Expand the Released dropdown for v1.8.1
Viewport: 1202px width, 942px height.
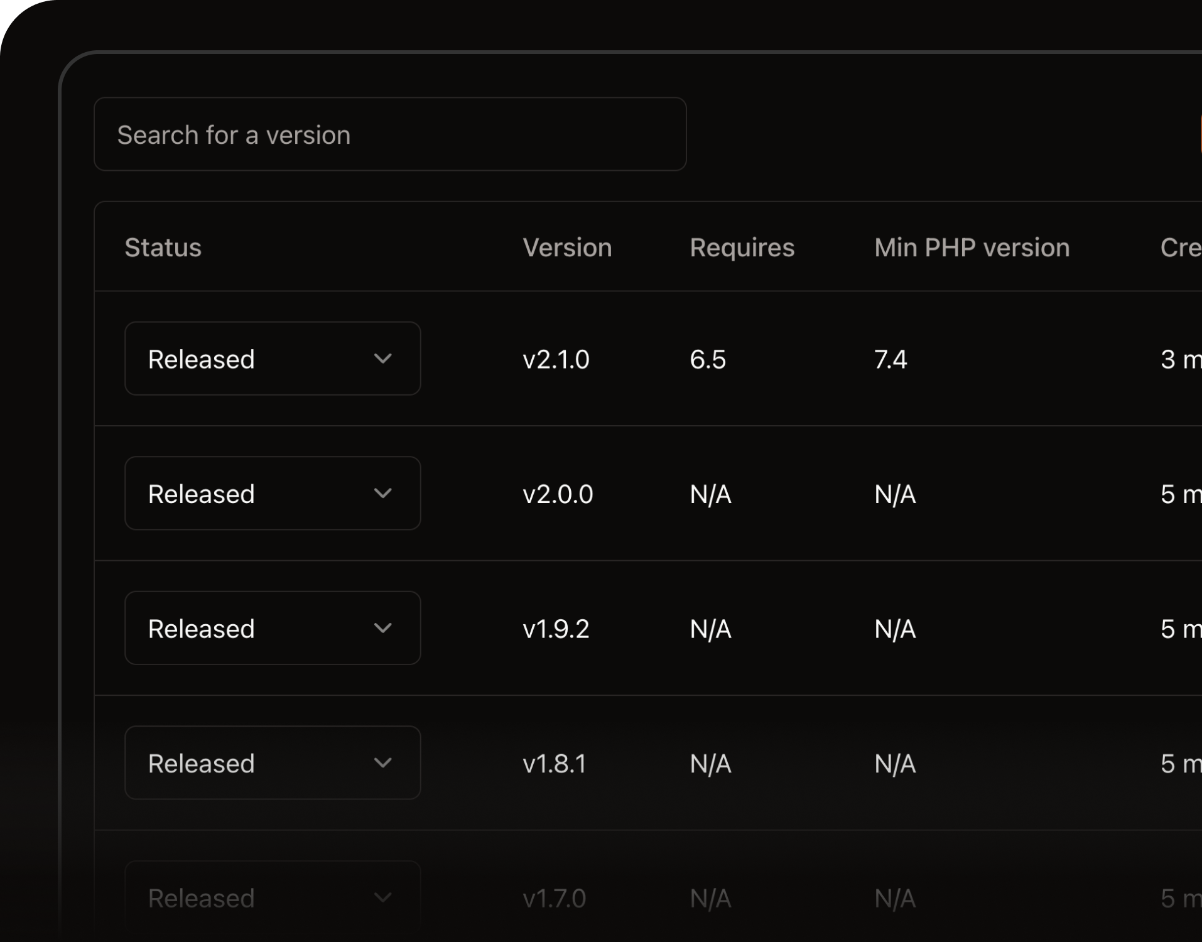pos(272,762)
